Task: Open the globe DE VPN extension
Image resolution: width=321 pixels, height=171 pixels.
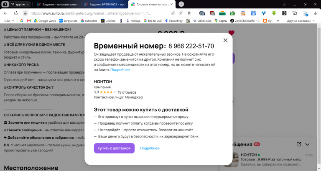Action: point(202,13)
